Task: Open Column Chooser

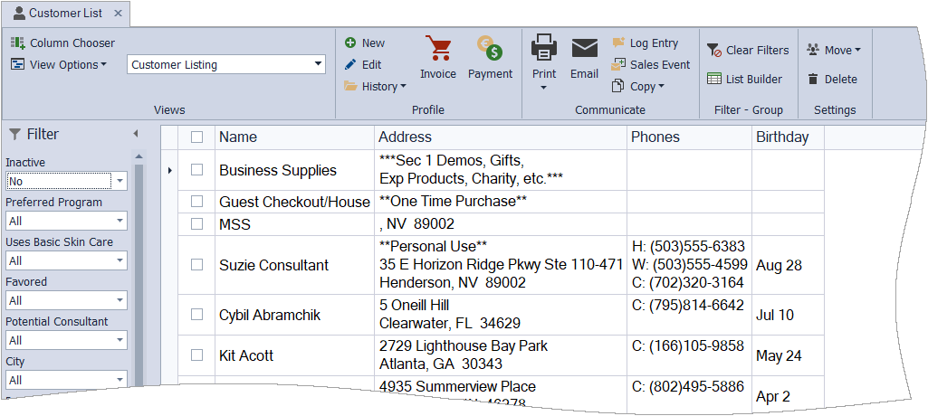Action: [62, 43]
